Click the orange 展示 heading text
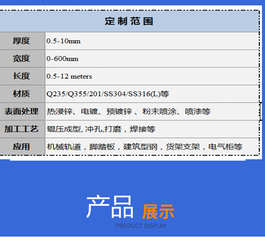The height and width of the screenshot is (246, 265). tap(158, 212)
